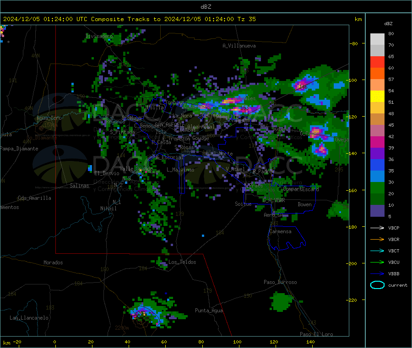Click the '-80' km tick on right axis
Screen dimensions: 412x348
click(354, 43)
